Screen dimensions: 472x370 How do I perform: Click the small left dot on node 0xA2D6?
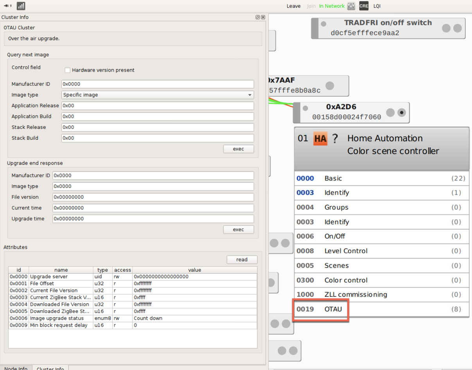(305, 108)
